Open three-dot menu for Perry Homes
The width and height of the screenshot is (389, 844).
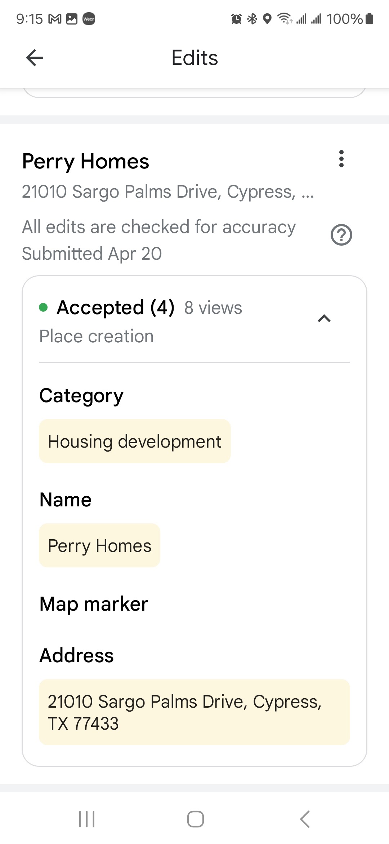pyautogui.click(x=341, y=159)
